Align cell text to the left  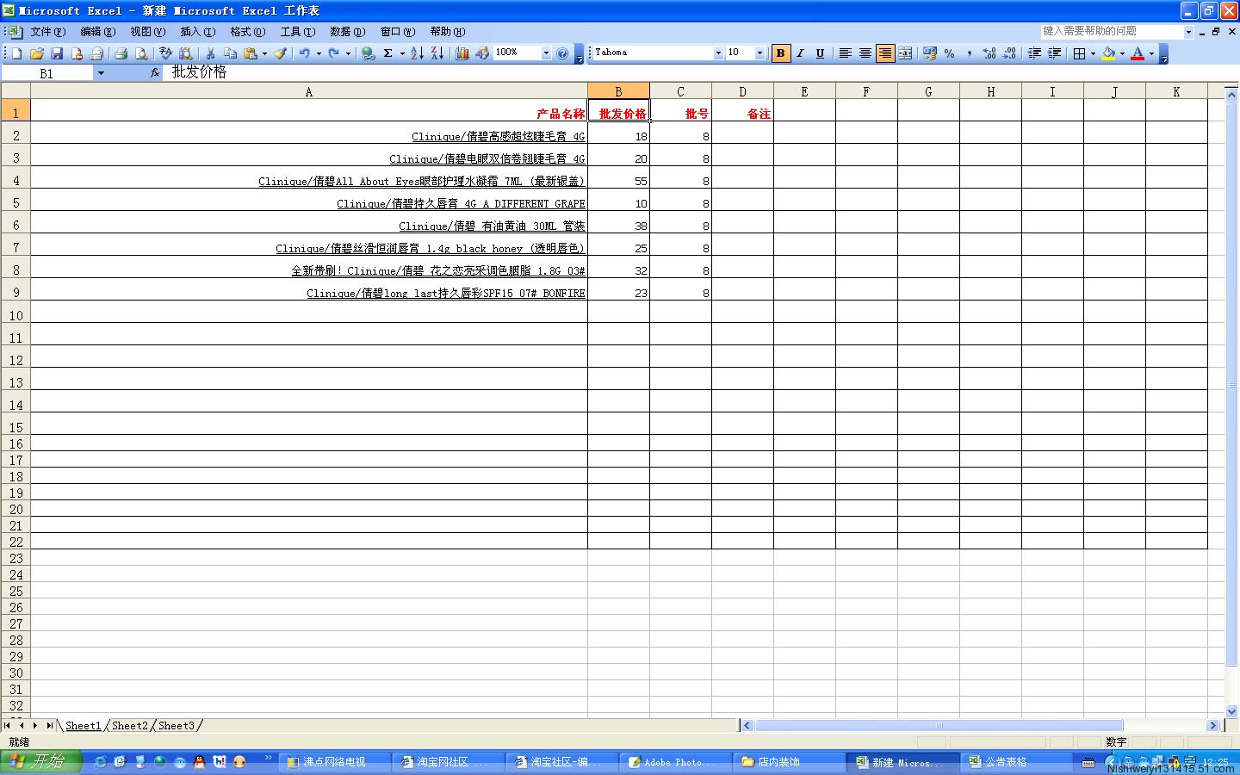coord(845,53)
